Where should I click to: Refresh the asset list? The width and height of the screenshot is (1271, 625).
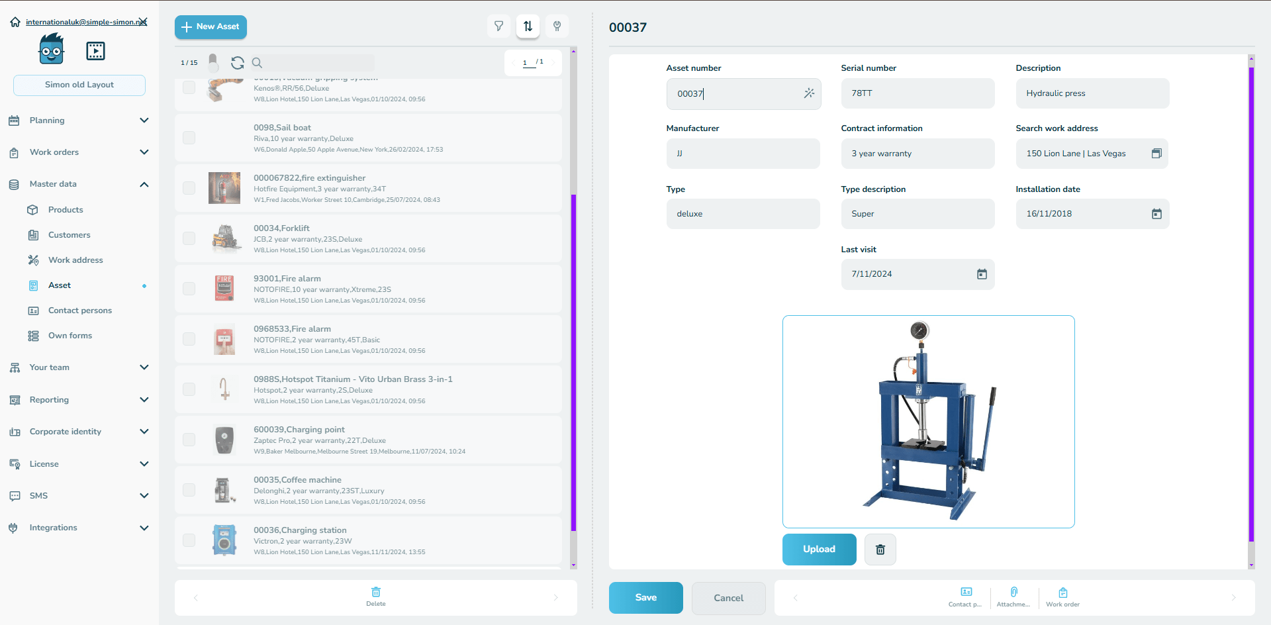click(x=238, y=63)
